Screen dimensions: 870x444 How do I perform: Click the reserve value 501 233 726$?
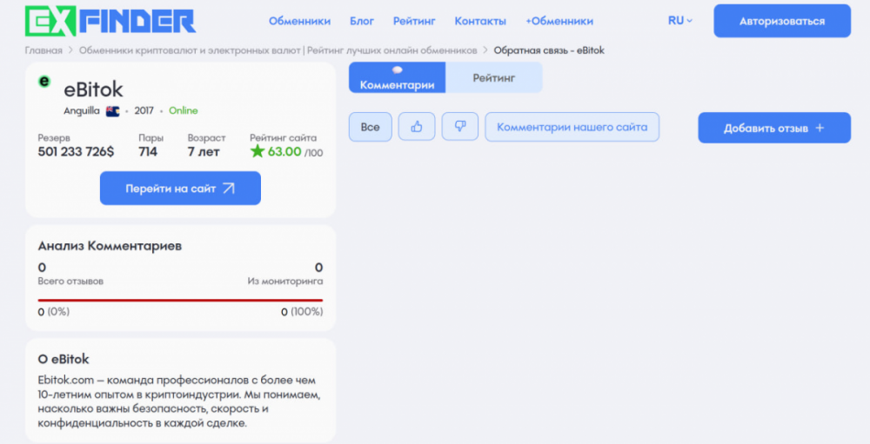click(76, 152)
